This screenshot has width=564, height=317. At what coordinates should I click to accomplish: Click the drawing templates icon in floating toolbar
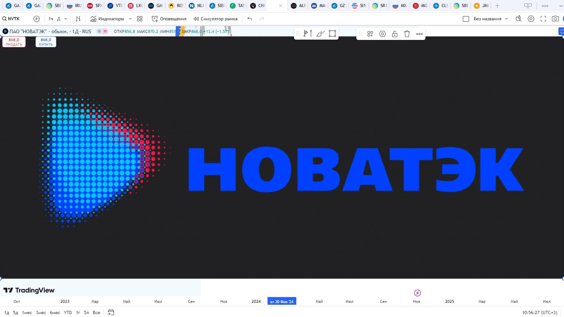tap(370, 34)
